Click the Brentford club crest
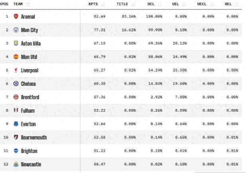 tap(16, 97)
